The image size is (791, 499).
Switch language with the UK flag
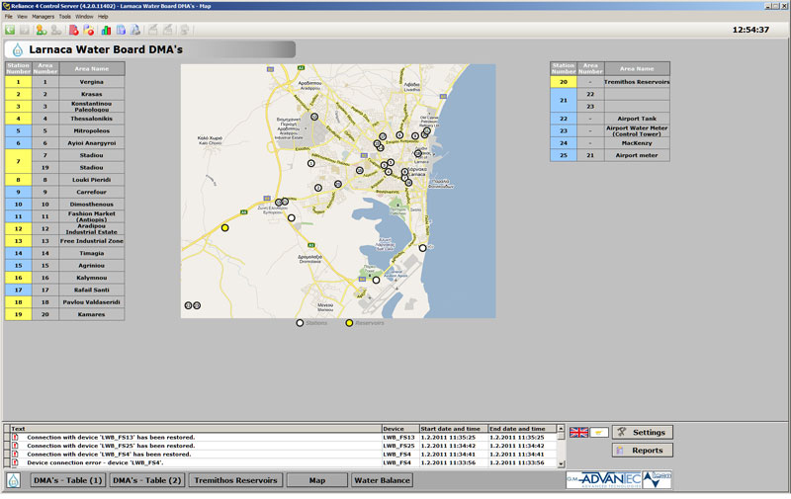click(x=578, y=433)
